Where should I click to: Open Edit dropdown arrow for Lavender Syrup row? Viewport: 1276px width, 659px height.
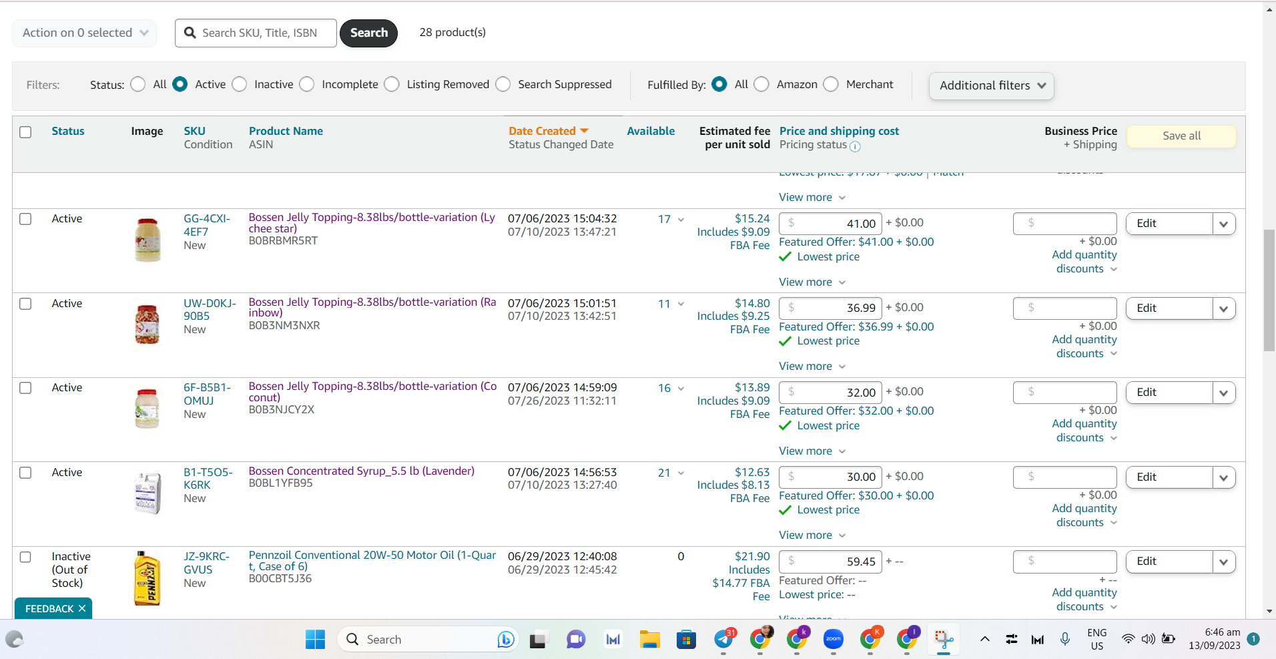click(1224, 477)
